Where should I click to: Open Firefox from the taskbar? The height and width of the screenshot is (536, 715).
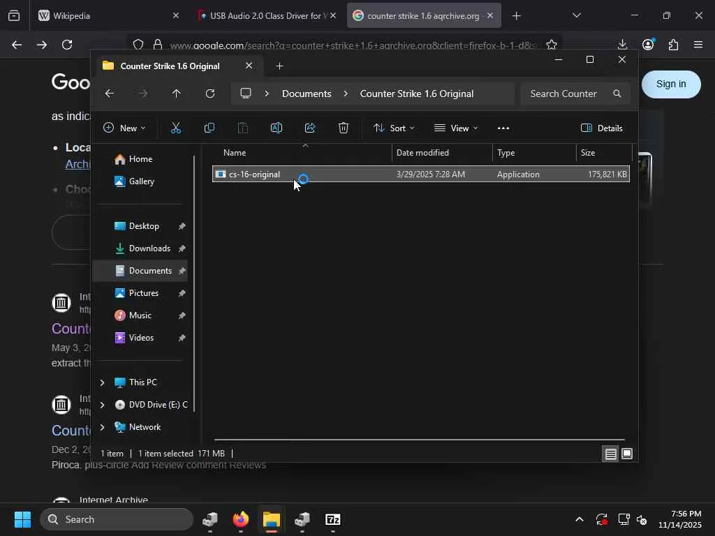tap(241, 519)
